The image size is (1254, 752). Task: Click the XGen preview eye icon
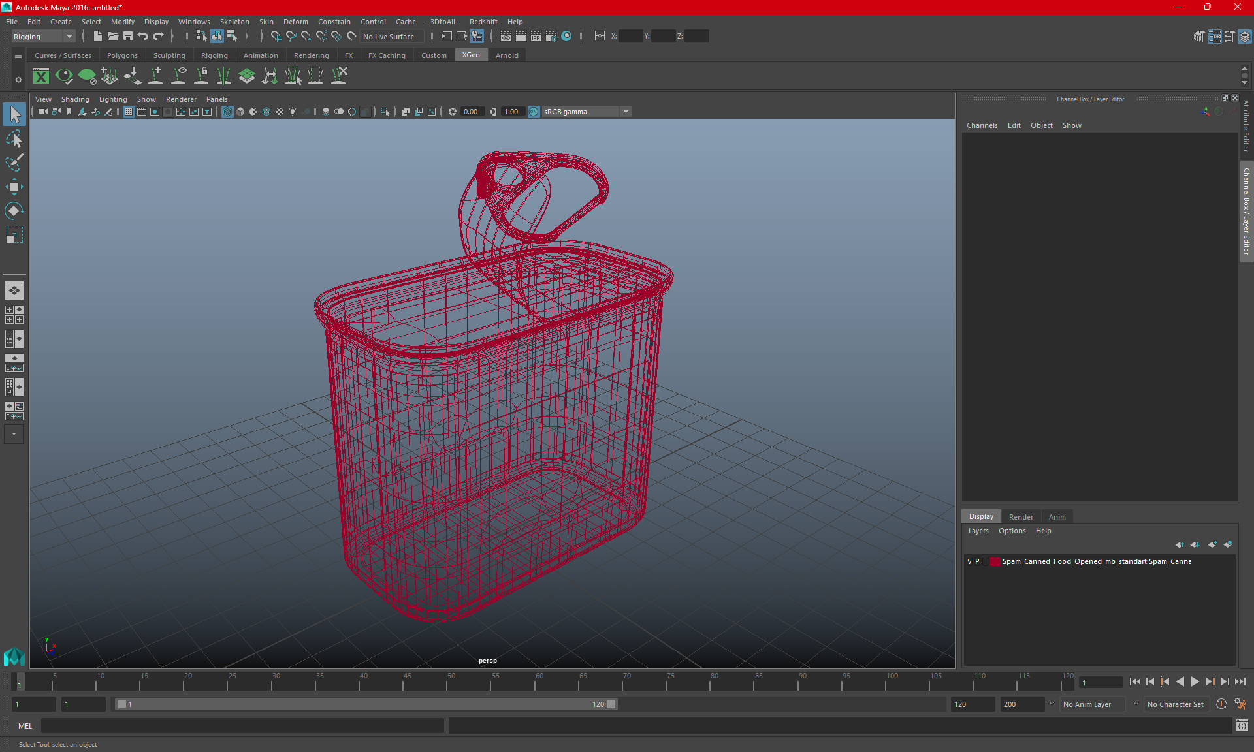tap(64, 76)
